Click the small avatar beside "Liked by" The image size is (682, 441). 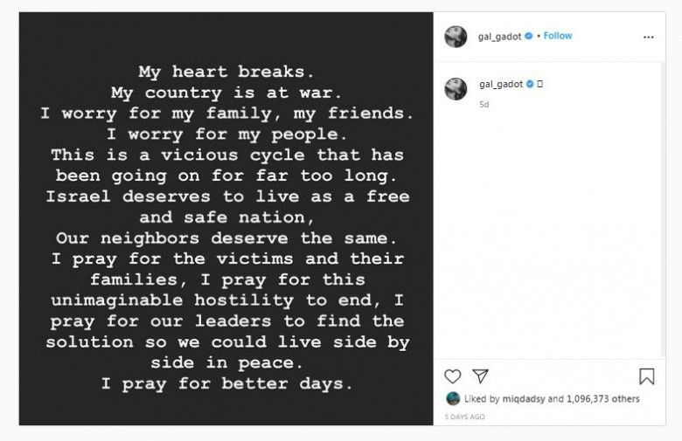(x=452, y=399)
